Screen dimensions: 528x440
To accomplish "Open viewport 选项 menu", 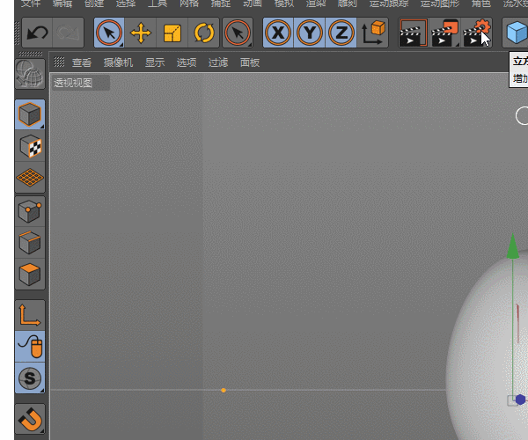I will point(187,62).
